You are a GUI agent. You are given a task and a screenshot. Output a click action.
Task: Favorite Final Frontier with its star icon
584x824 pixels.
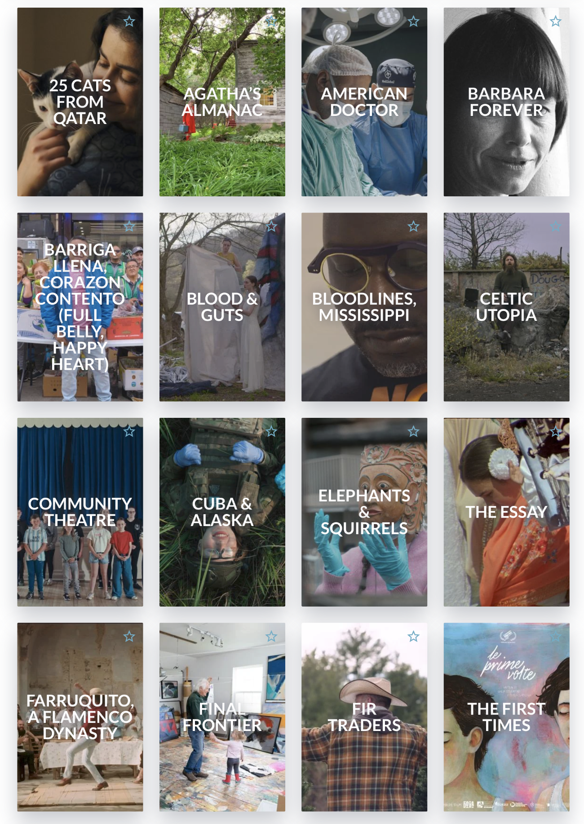pos(271,637)
